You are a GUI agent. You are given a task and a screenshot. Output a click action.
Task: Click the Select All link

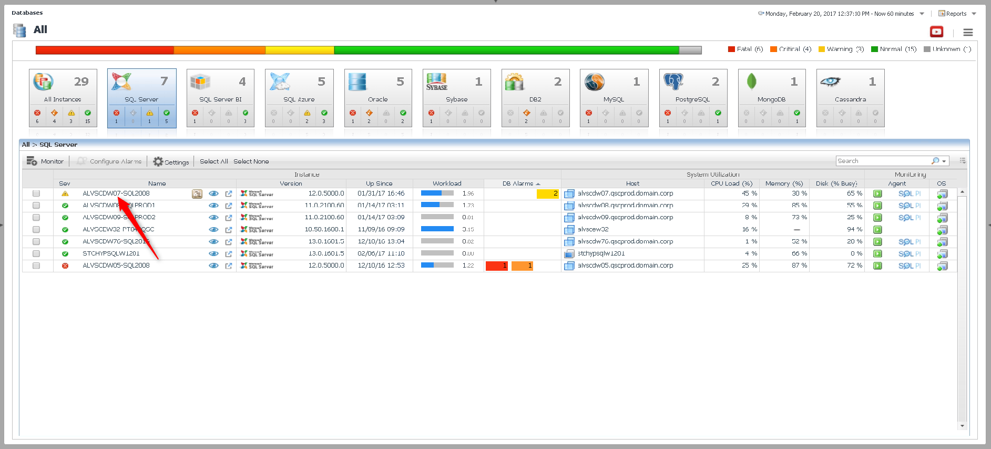point(213,161)
